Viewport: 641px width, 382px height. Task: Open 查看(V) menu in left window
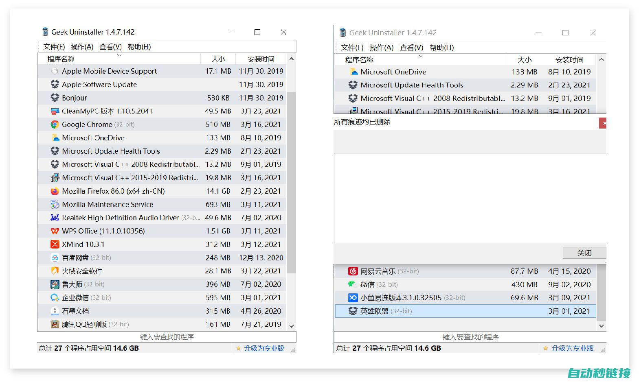pos(110,47)
